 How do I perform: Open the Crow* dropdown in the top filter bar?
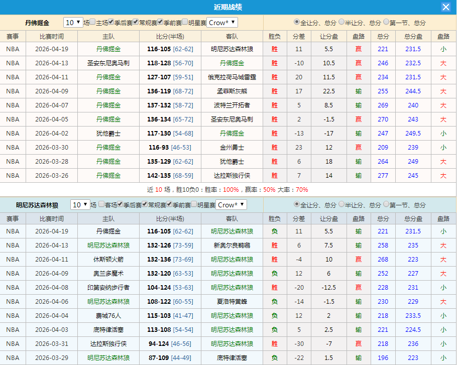(222, 22)
